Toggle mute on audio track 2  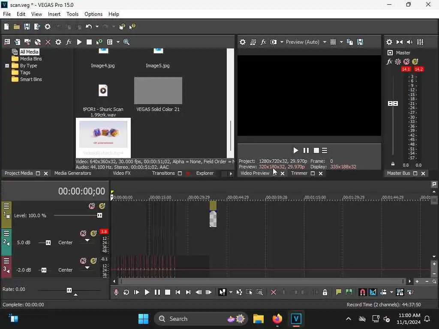pos(83,233)
